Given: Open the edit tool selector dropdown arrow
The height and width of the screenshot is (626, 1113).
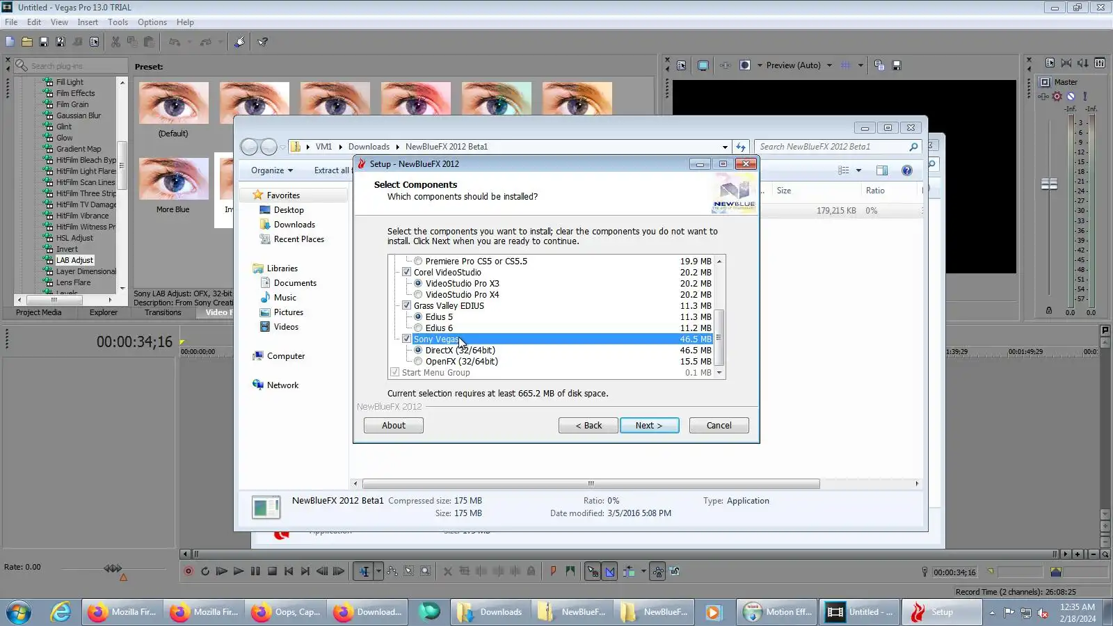Looking at the screenshot, I should tap(378, 571).
